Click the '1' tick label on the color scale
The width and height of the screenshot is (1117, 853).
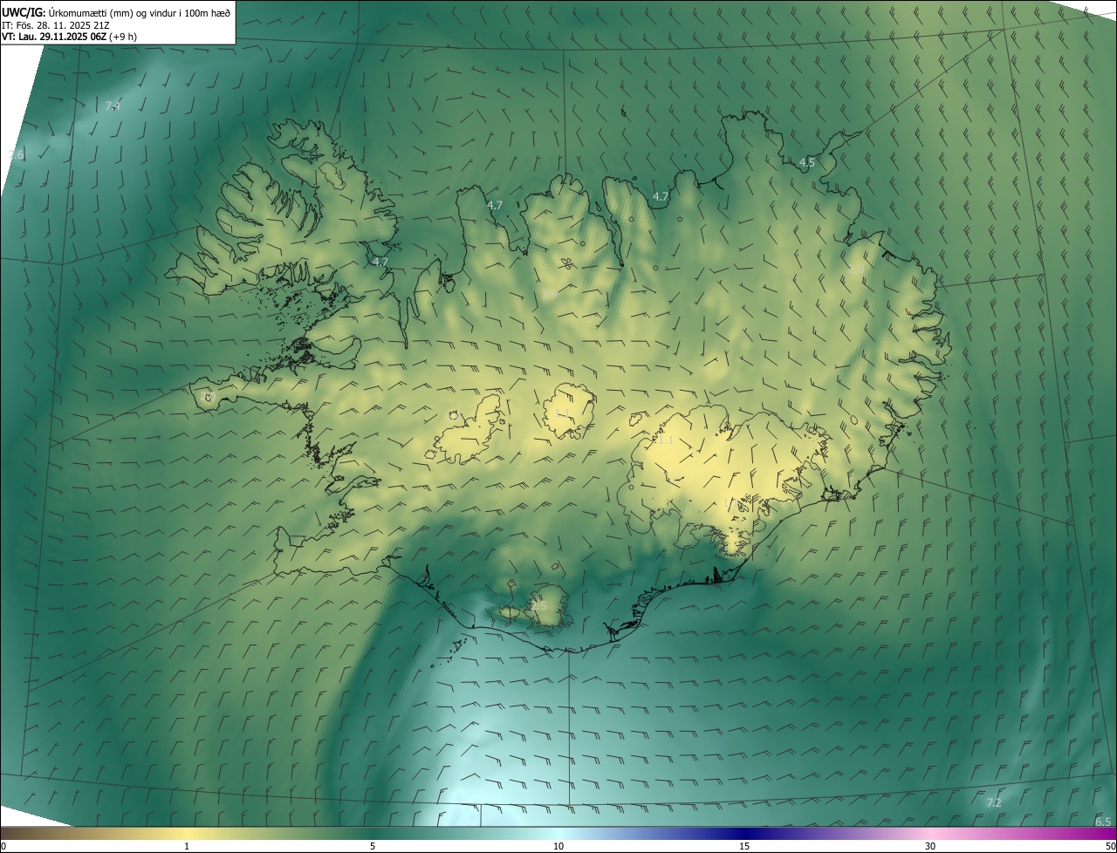pos(187,846)
